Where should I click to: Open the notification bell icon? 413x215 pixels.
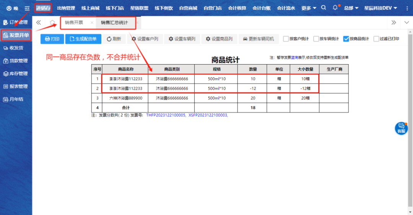[x=335, y=8]
